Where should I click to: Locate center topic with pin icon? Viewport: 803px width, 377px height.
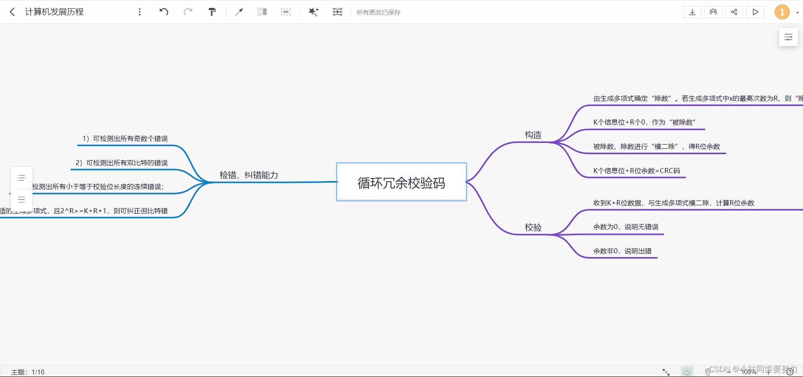[x=708, y=372]
